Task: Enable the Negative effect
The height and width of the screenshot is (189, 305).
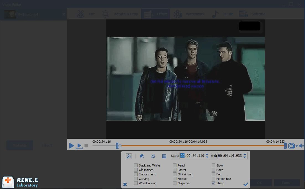Action: point(175,183)
